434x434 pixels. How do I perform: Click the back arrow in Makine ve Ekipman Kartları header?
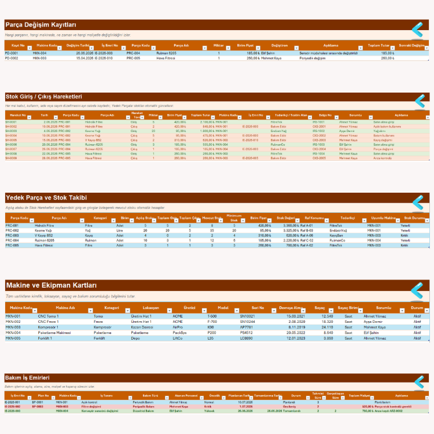[417, 290]
